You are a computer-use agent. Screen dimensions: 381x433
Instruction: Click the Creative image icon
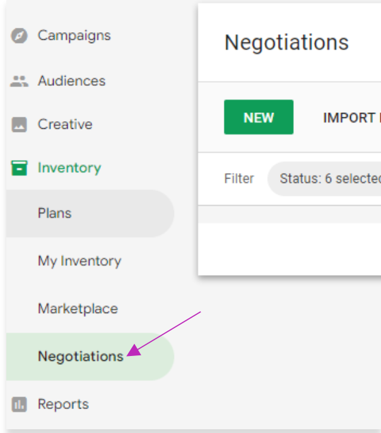tap(19, 124)
